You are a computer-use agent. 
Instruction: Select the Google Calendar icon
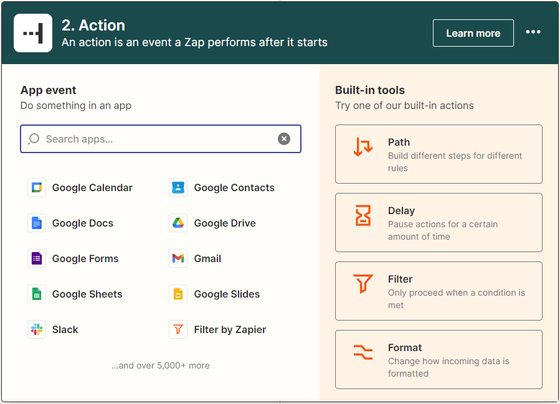[x=37, y=187]
